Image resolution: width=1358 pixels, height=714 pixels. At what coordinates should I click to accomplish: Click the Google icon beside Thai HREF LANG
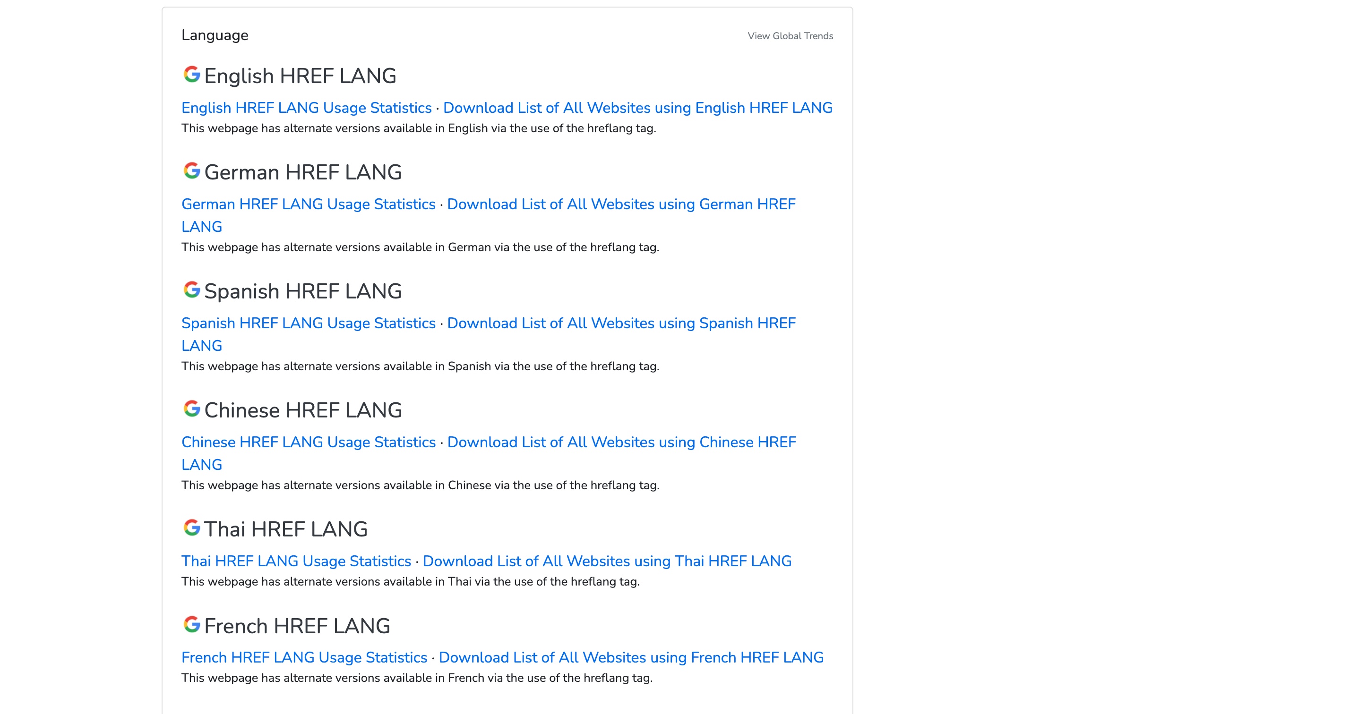[x=191, y=527]
